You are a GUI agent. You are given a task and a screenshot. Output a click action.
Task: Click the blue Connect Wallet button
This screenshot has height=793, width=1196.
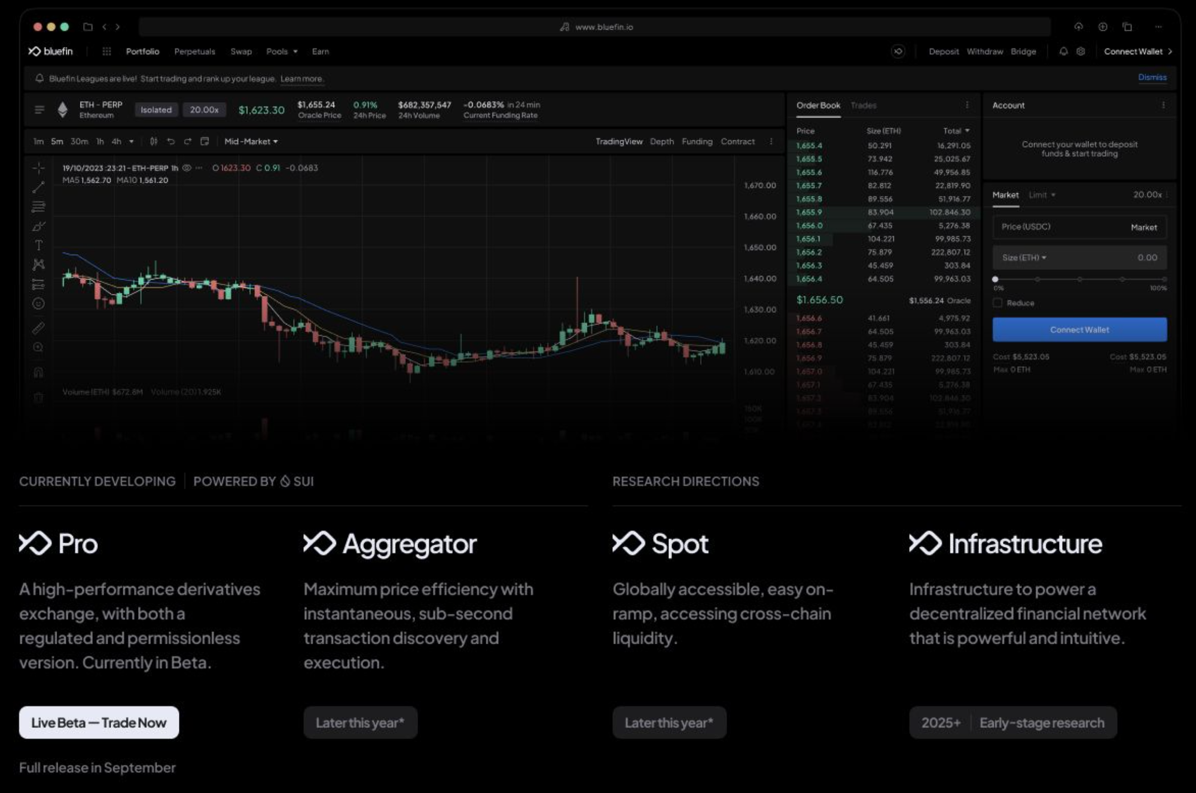[x=1079, y=330]
